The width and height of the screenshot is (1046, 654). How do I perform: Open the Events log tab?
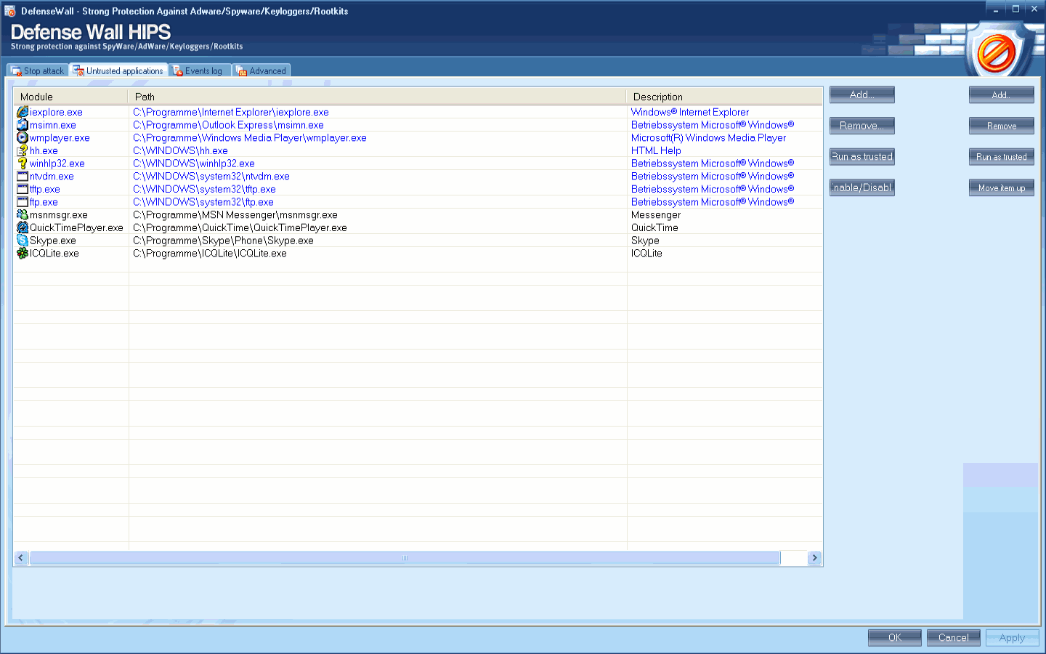[x=200, y=70]
